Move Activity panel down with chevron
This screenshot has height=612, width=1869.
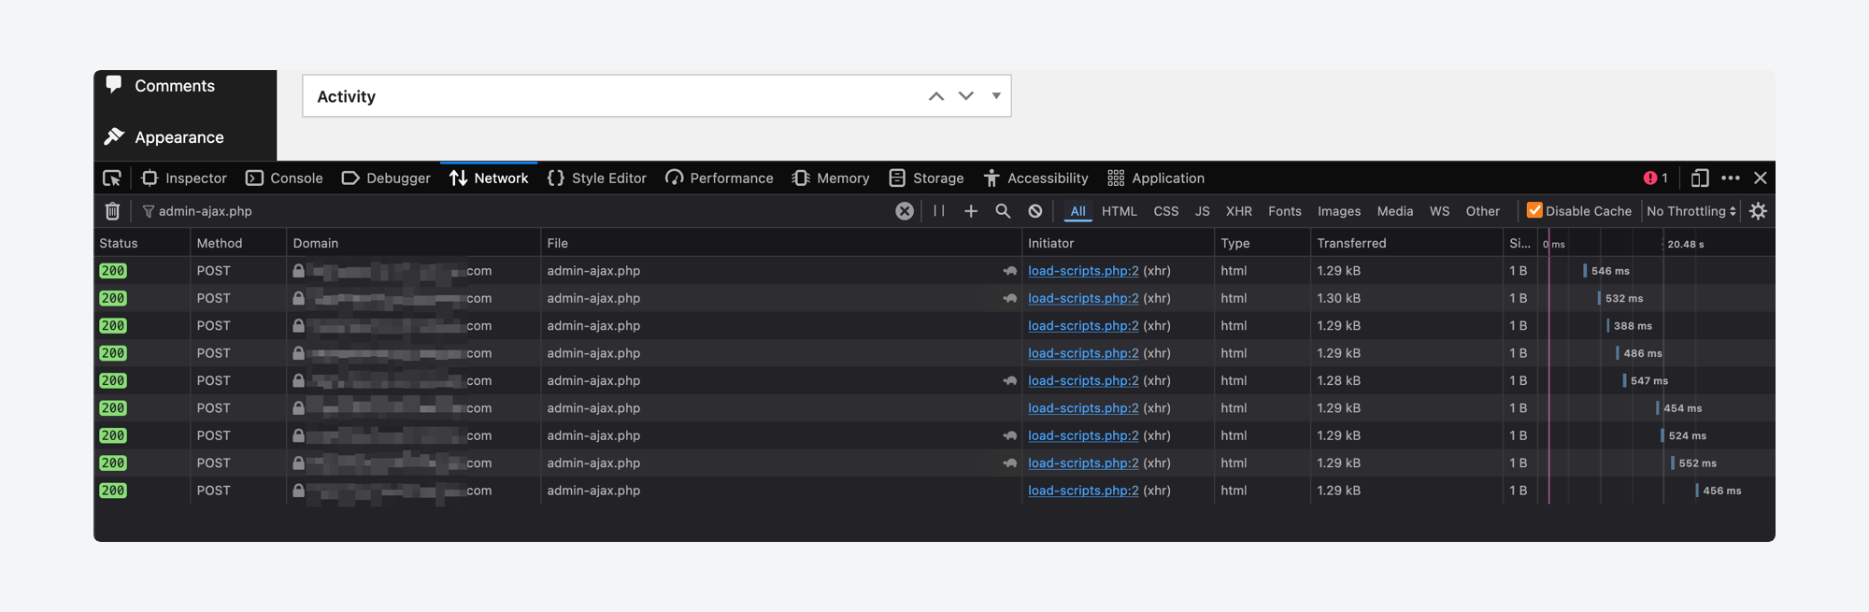tap(966, 96)
